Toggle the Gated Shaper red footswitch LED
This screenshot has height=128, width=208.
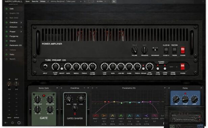click(75, 114)
